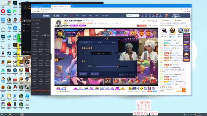Open the Among Us desktop icon

click(9, 105)
